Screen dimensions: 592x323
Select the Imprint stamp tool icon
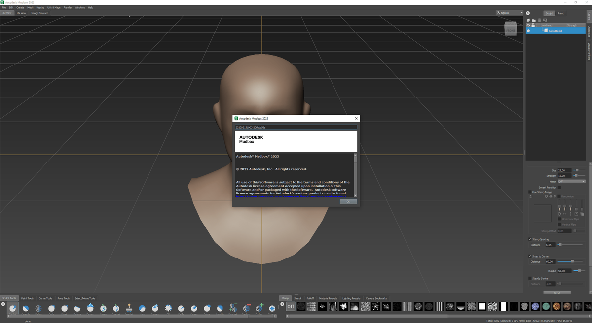coord(129,308)
